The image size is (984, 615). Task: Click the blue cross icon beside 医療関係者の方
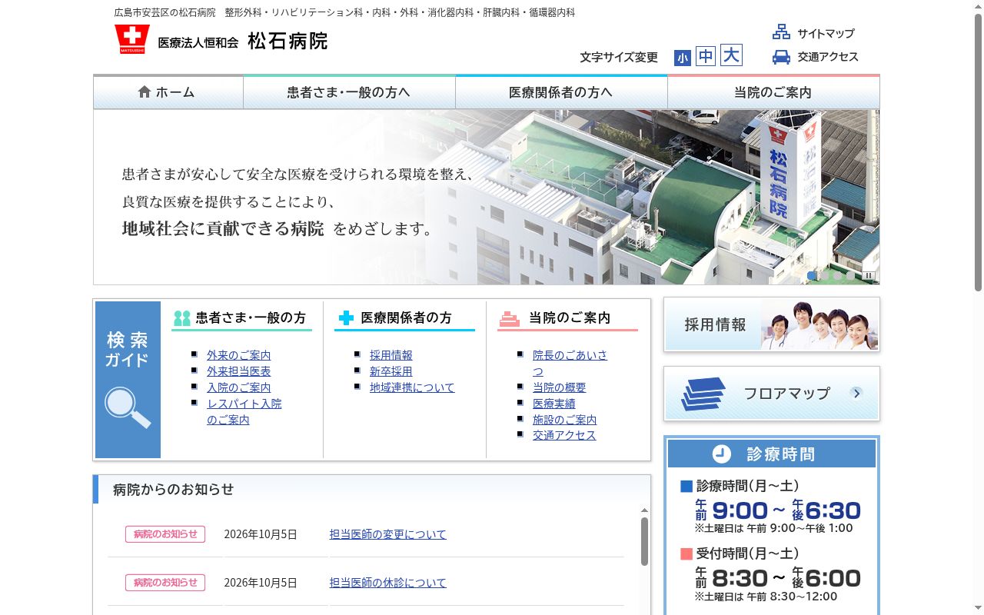pos(346,317)
